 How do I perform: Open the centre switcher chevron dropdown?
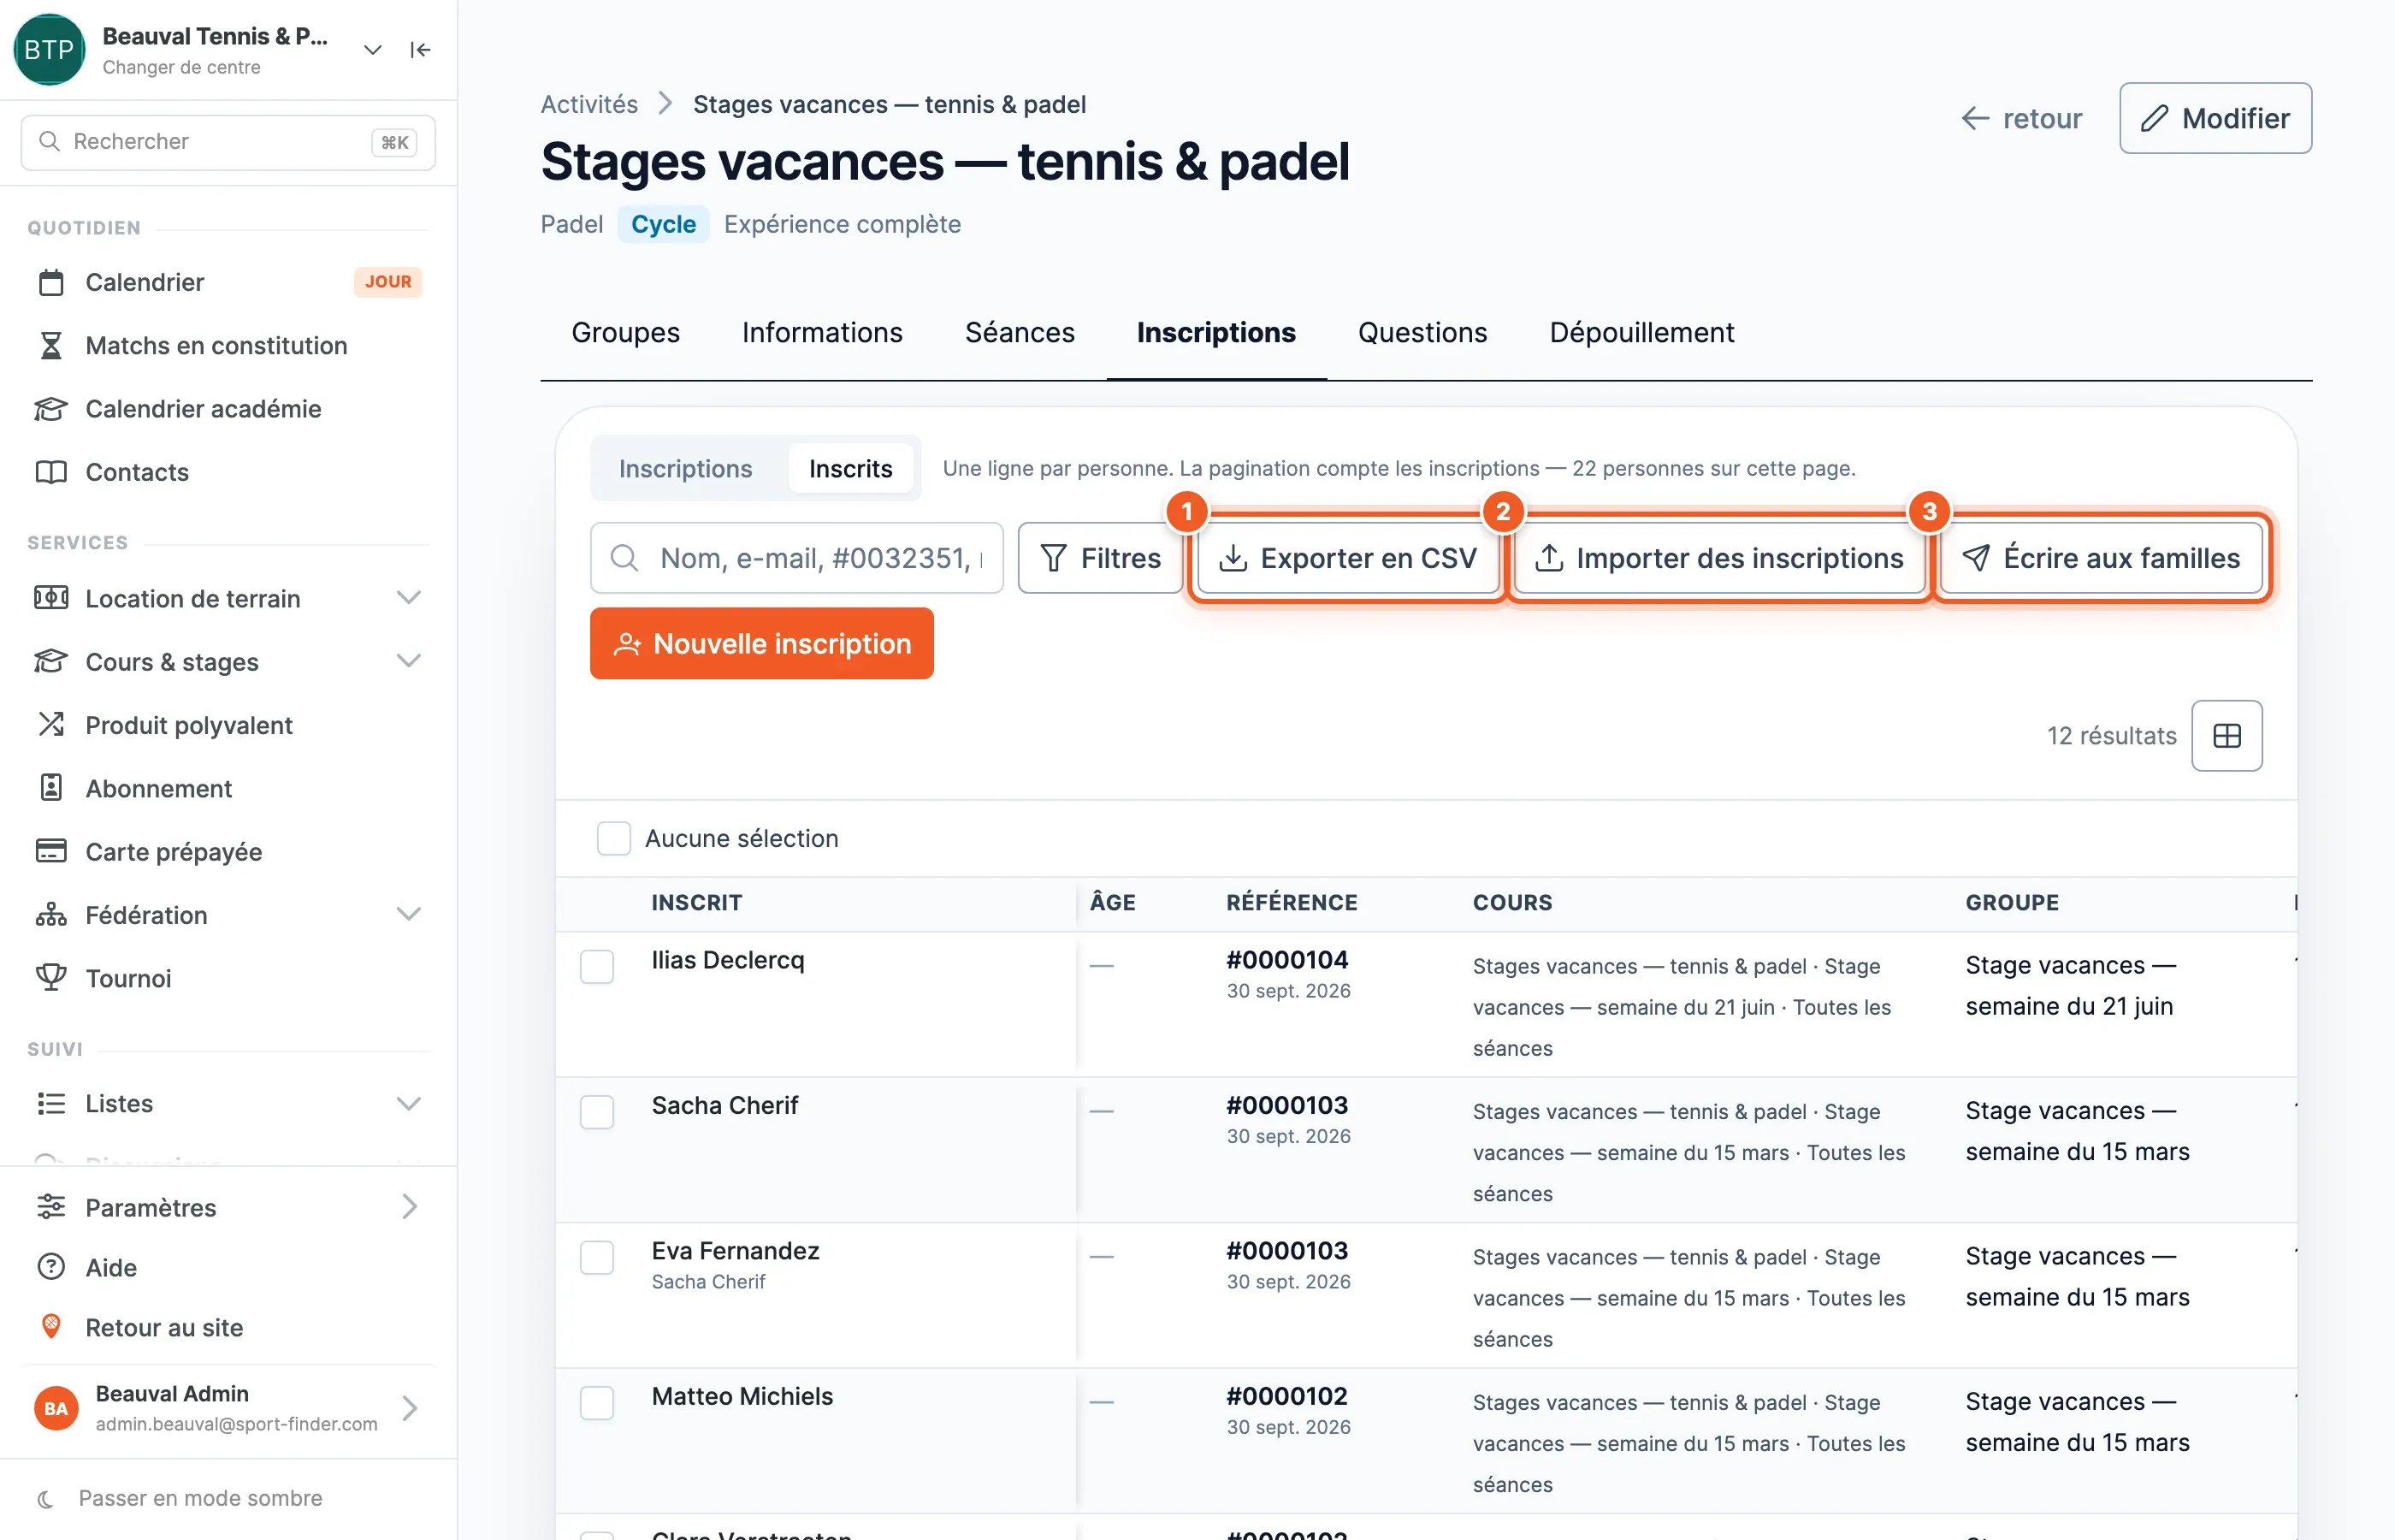click(373, 50)
